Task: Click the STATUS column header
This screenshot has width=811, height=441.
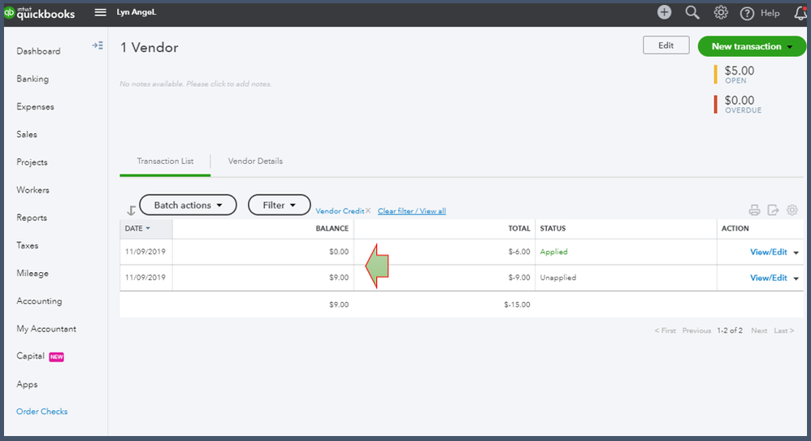Action: pos(553,228)
